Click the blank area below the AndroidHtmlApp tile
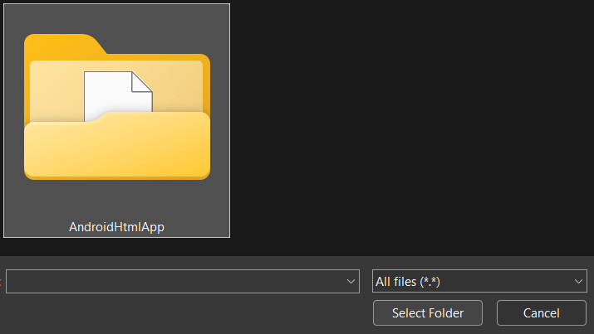This screenshot has width=594, height=334. 116,247
